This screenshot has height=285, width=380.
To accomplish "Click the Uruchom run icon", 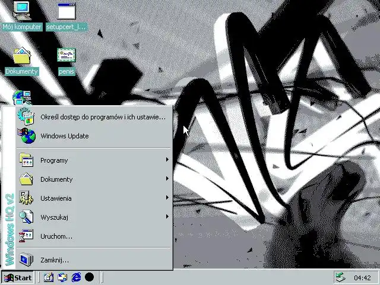I will click(x=26, y=236).
